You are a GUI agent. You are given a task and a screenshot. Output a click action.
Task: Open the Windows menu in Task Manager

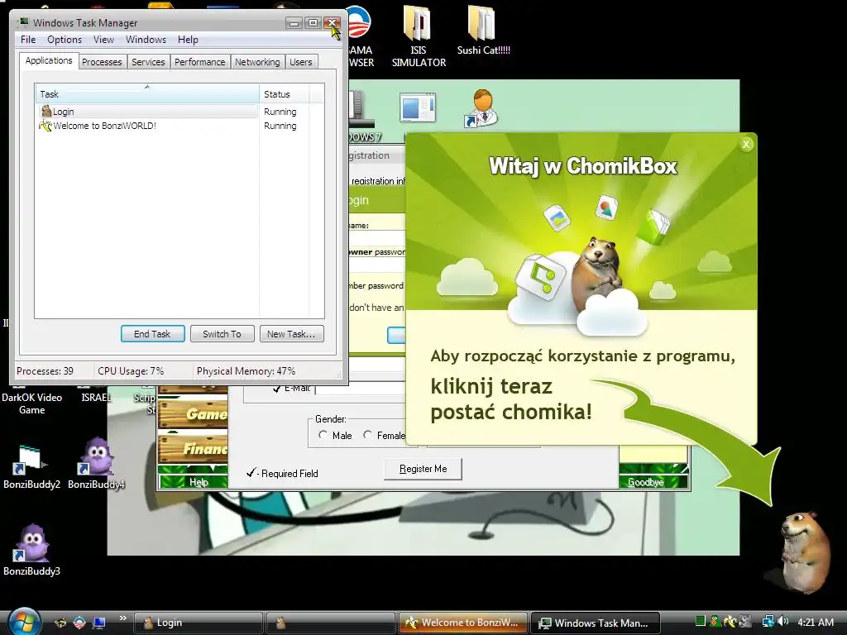click(146, 40)
